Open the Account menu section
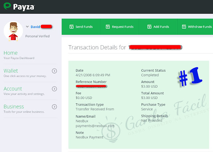The image size is (213, 152). pyautogui.click(x=13, y=89)
